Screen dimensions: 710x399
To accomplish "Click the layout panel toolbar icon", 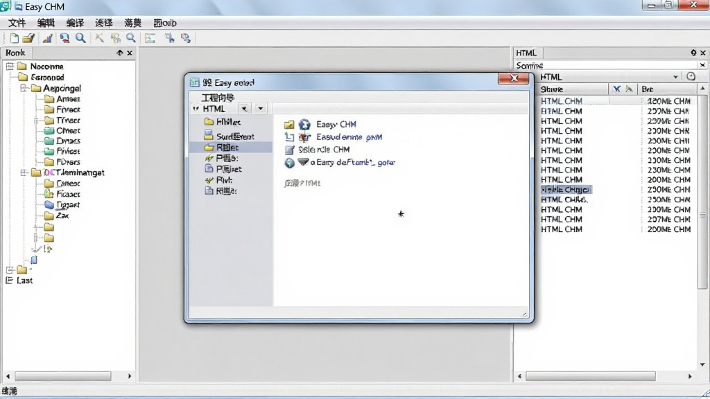I will (150, 39).
